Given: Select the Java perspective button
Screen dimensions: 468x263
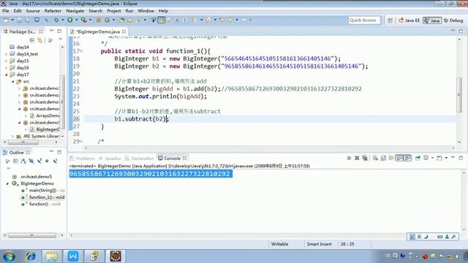Looking at the screenshot, I should pyautogui.click(x=432, y=20).
